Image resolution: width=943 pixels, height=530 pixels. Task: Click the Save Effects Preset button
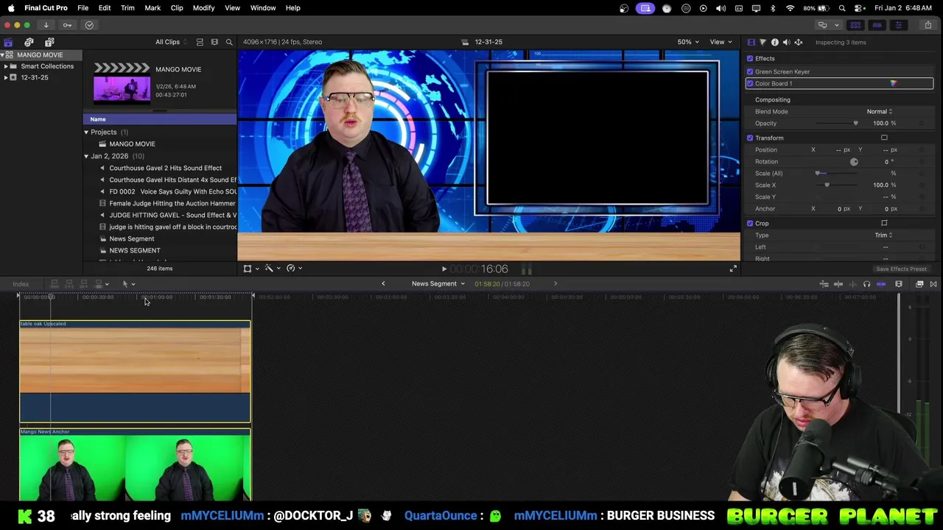click(x=901, y=269)
